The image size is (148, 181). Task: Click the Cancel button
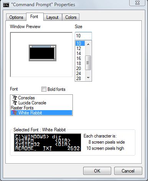[x=128, y=171]
